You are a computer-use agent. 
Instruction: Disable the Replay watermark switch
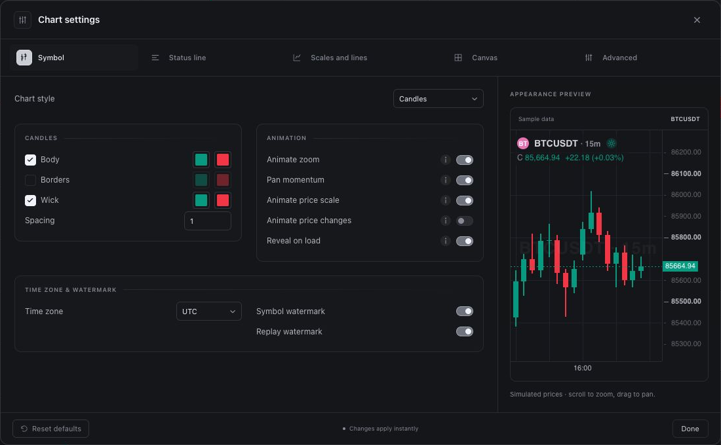coord(465,332)
